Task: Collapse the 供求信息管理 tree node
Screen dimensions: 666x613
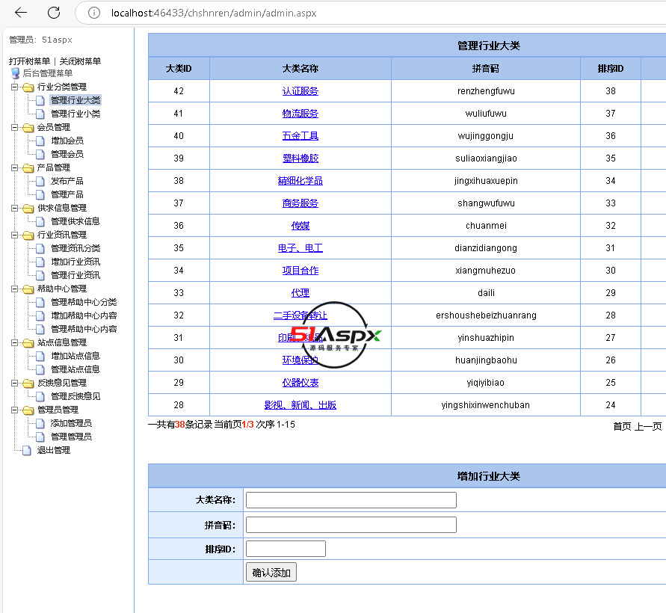Action: pos(14,208)
